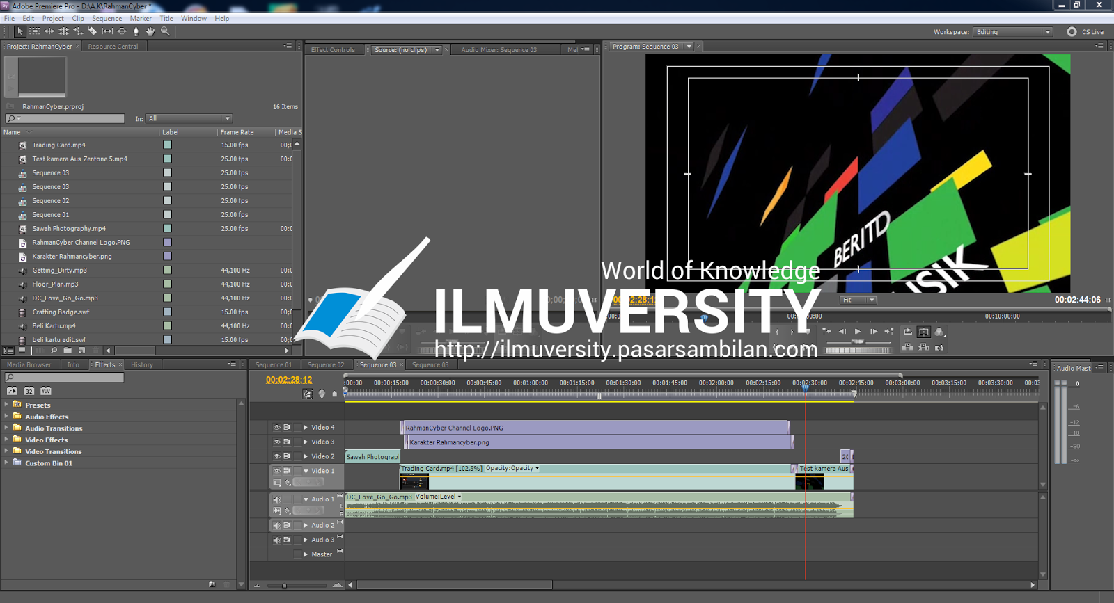This screenshot has height=603, width=1114.
Task: Step forward one frame in Program monitor
Action: tap(874, 332)
